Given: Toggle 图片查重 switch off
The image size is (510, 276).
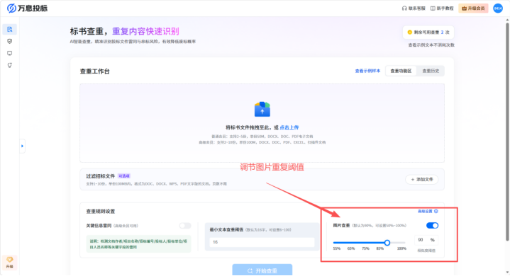Looking at the screenshot, I should [432, 226].
